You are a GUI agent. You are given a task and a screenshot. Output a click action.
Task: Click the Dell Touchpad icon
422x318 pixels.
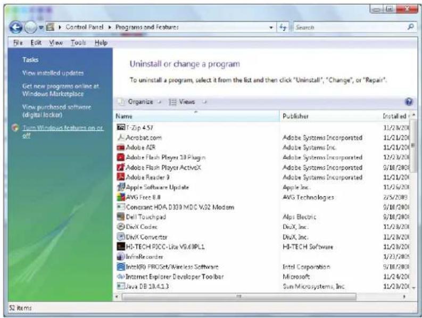[x=121, y=216]
